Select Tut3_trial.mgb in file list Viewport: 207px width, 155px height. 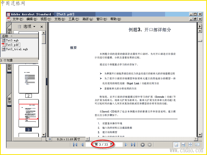click(15, 49)
